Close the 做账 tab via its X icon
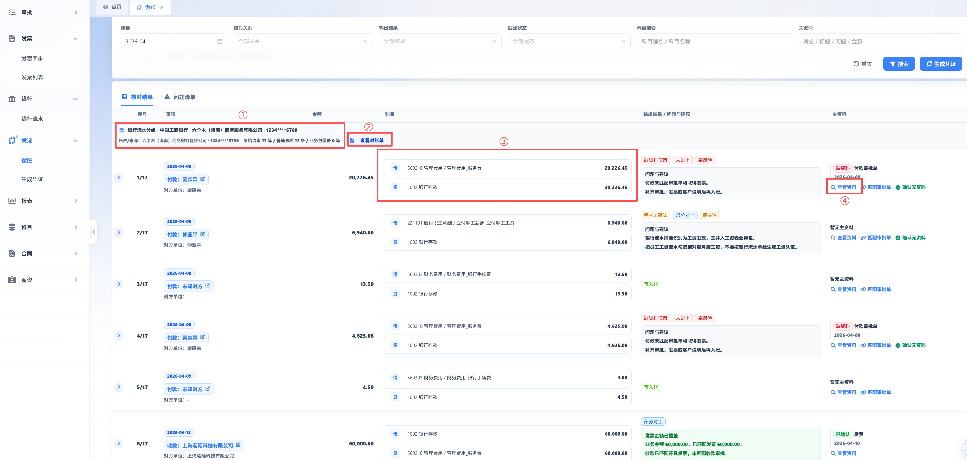The height and width of the screenshot is (460, 967). (x=162, y=7)
